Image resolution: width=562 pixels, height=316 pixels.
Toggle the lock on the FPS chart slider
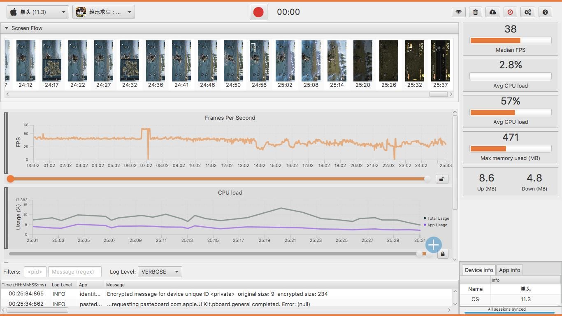pos(442,179)
